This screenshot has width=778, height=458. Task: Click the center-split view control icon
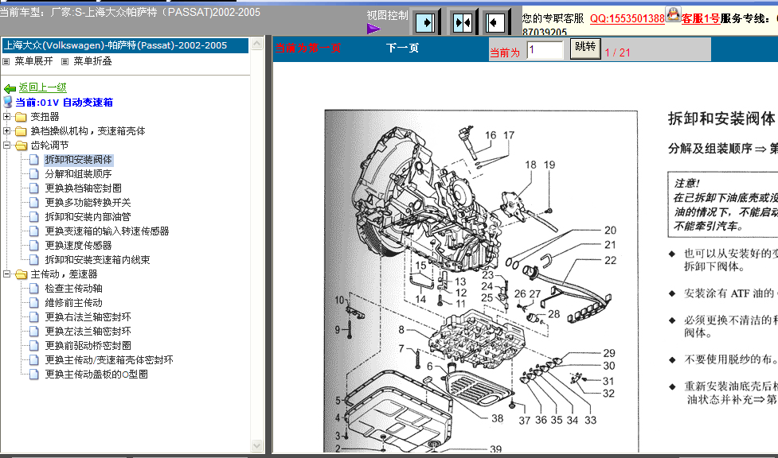[x=463, y=22]
